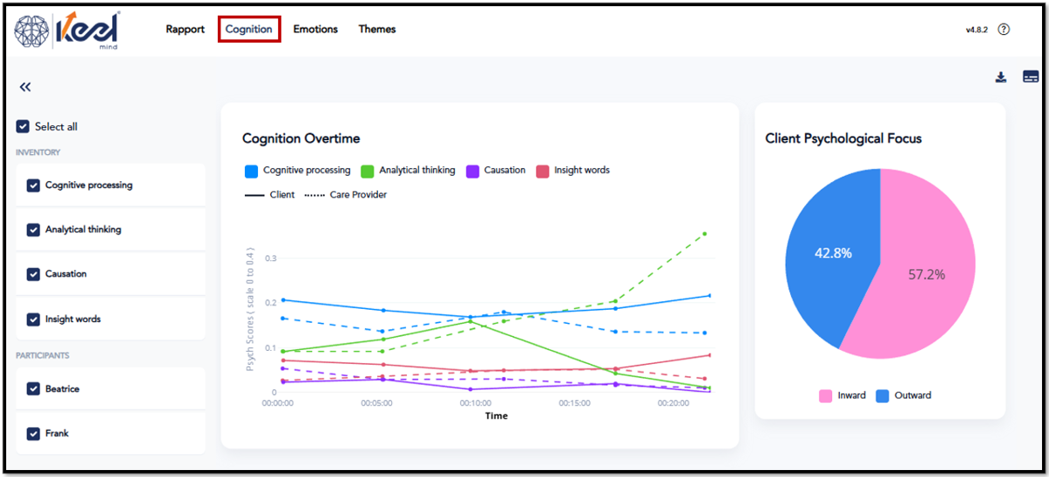This screenshot has width=1049, height=477.
Task: Open the Cognition tab
Action: [x=249, y=30]
